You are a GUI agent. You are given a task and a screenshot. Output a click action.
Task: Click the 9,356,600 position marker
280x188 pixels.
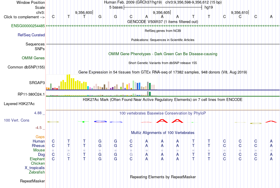click(84, 12)
